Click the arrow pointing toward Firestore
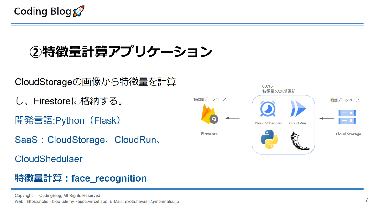The image size is (376, 211). point(232,118)
